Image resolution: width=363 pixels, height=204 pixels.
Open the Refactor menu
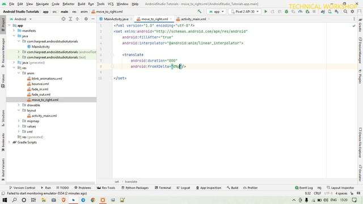click(x=68, y=4)
